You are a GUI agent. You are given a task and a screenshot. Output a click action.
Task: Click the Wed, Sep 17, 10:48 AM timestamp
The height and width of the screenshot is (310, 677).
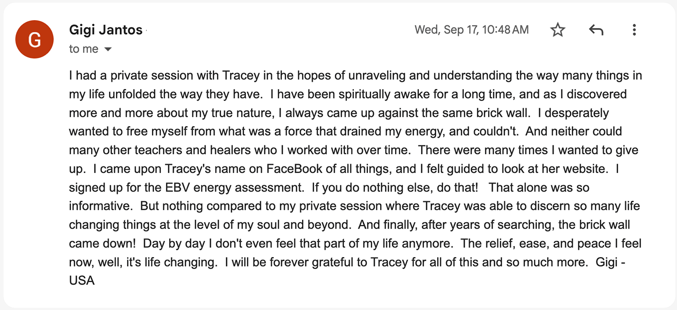tap(471, 30)
